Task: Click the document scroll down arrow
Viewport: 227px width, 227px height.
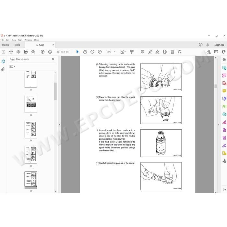Action: tap(216, 192)
